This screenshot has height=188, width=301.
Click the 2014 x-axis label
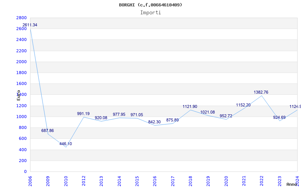pos(119,181)
